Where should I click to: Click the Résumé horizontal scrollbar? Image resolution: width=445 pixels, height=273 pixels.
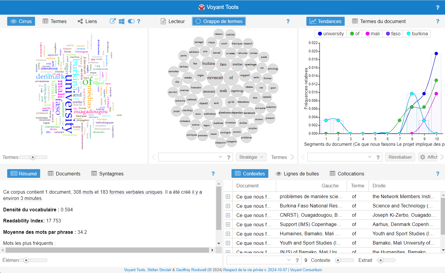(107, 250)
